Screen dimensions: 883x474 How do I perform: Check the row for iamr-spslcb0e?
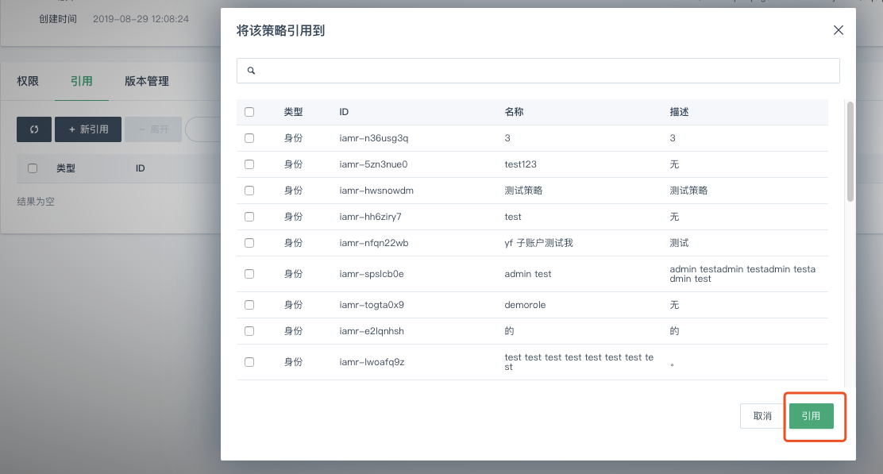[249, 274]
